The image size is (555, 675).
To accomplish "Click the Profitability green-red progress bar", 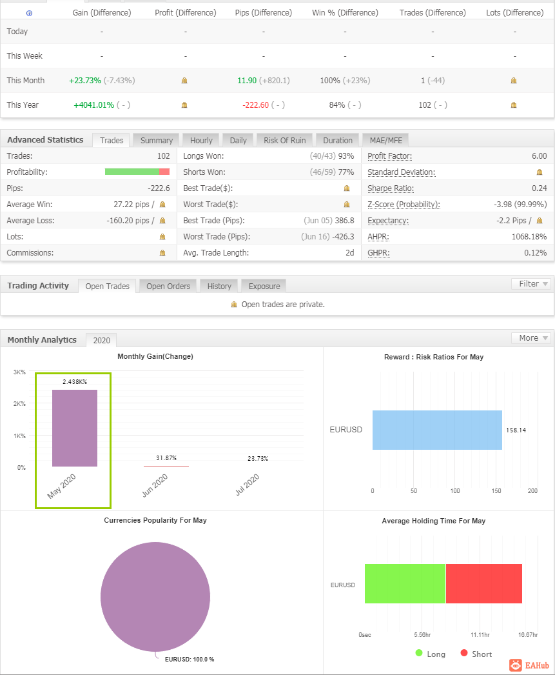I will point(137,172).
